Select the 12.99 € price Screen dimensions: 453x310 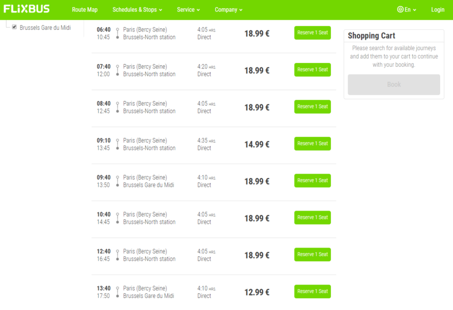point(257,292)
